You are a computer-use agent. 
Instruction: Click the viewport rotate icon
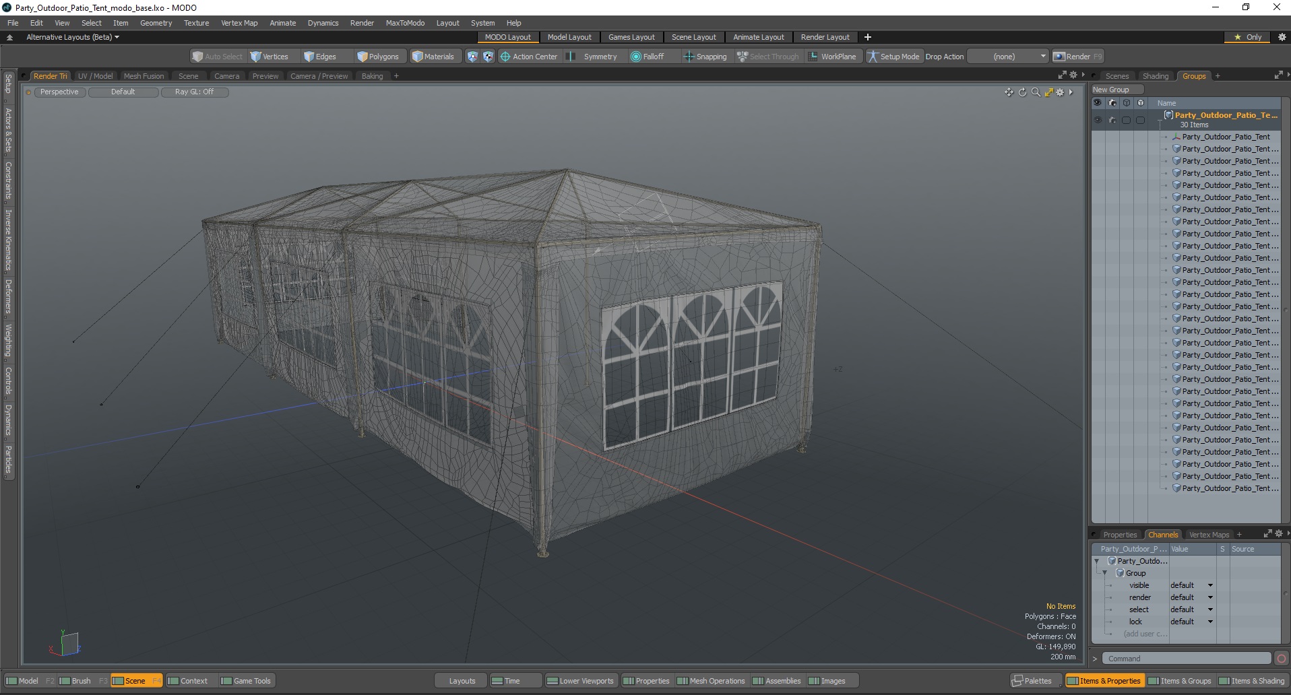pos(1022,92)
